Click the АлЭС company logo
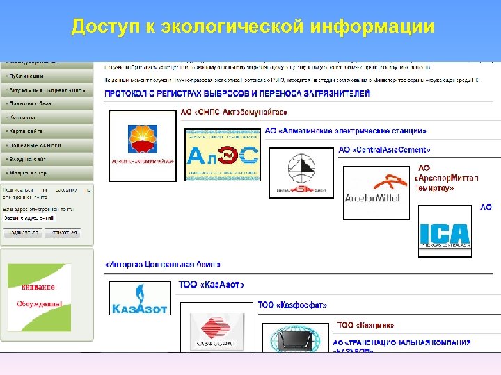This screenshot has height=375, width=501. tap(223, 155)
